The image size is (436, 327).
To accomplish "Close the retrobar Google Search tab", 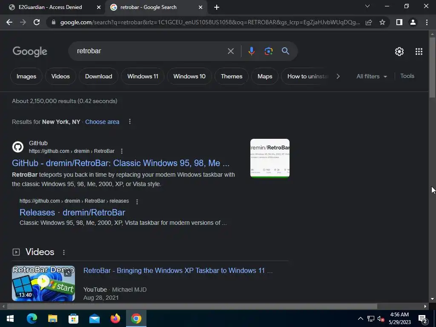I will coord(201,8).
